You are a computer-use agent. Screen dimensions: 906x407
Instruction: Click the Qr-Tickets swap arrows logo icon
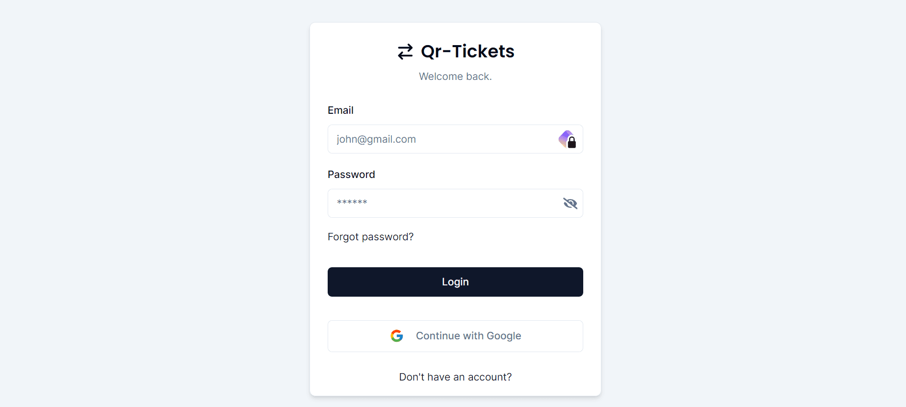pos(405,51)
